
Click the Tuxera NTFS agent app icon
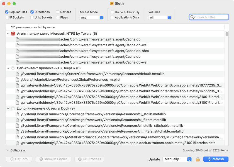click(x=13, y=34)
